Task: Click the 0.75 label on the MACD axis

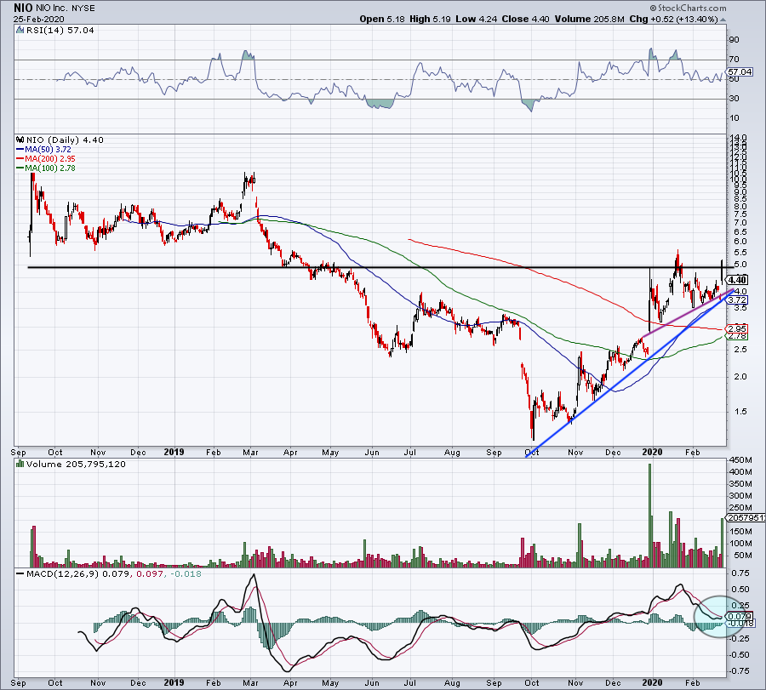Action: click(x=741, y=573)
